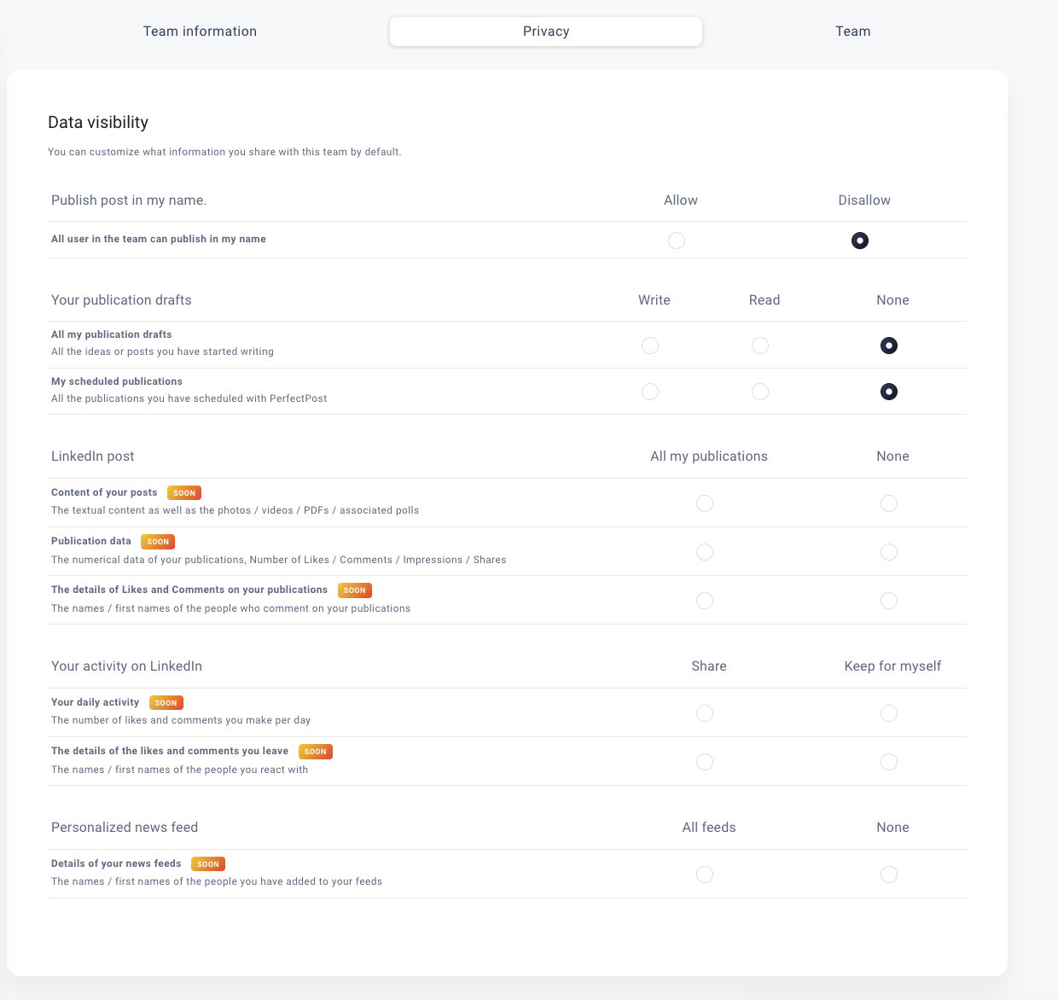Screen dimensions: 1058x1000
Task: Select Allow for publishing in my name
Action: 677,241
